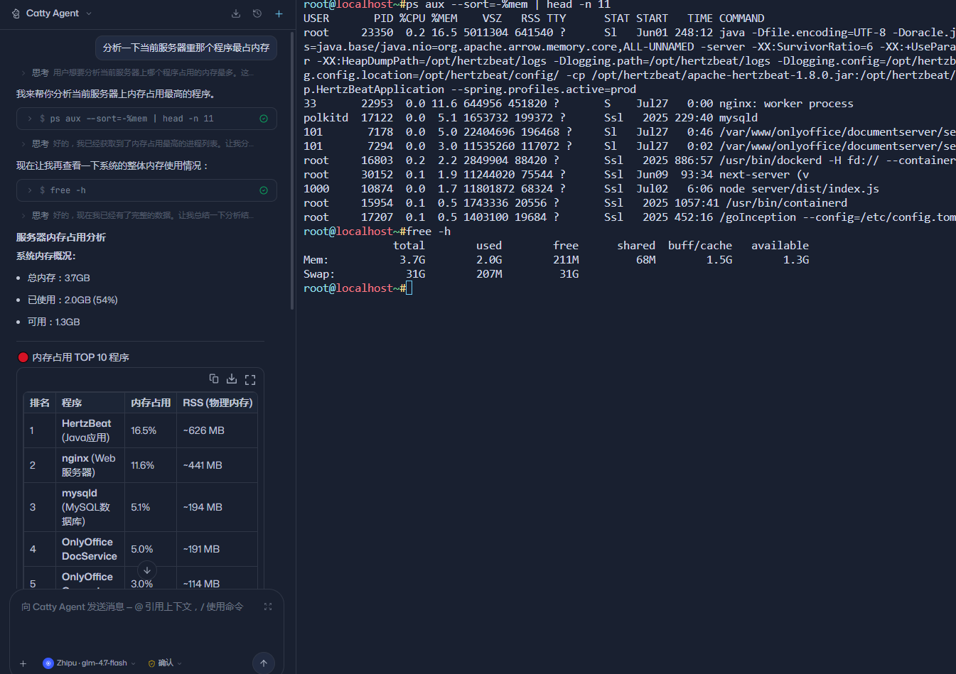
Task: Expand the free -h command block
Action: 146,190
